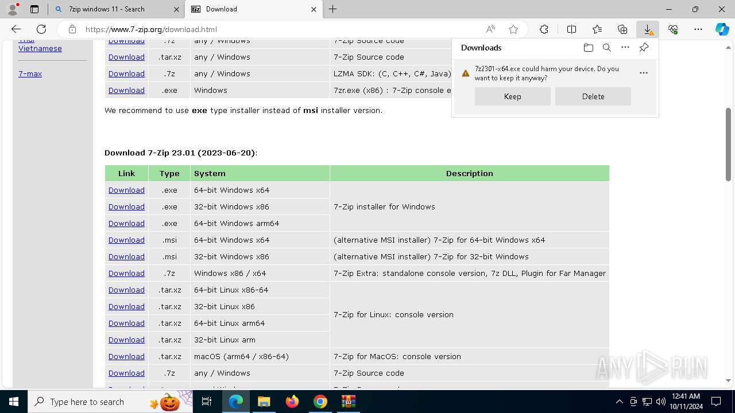The width and height of the screenshot is (735, 413).
Task: Download .tar.xz for 64-bit Linux x86-64
Action: click(126, 290)
